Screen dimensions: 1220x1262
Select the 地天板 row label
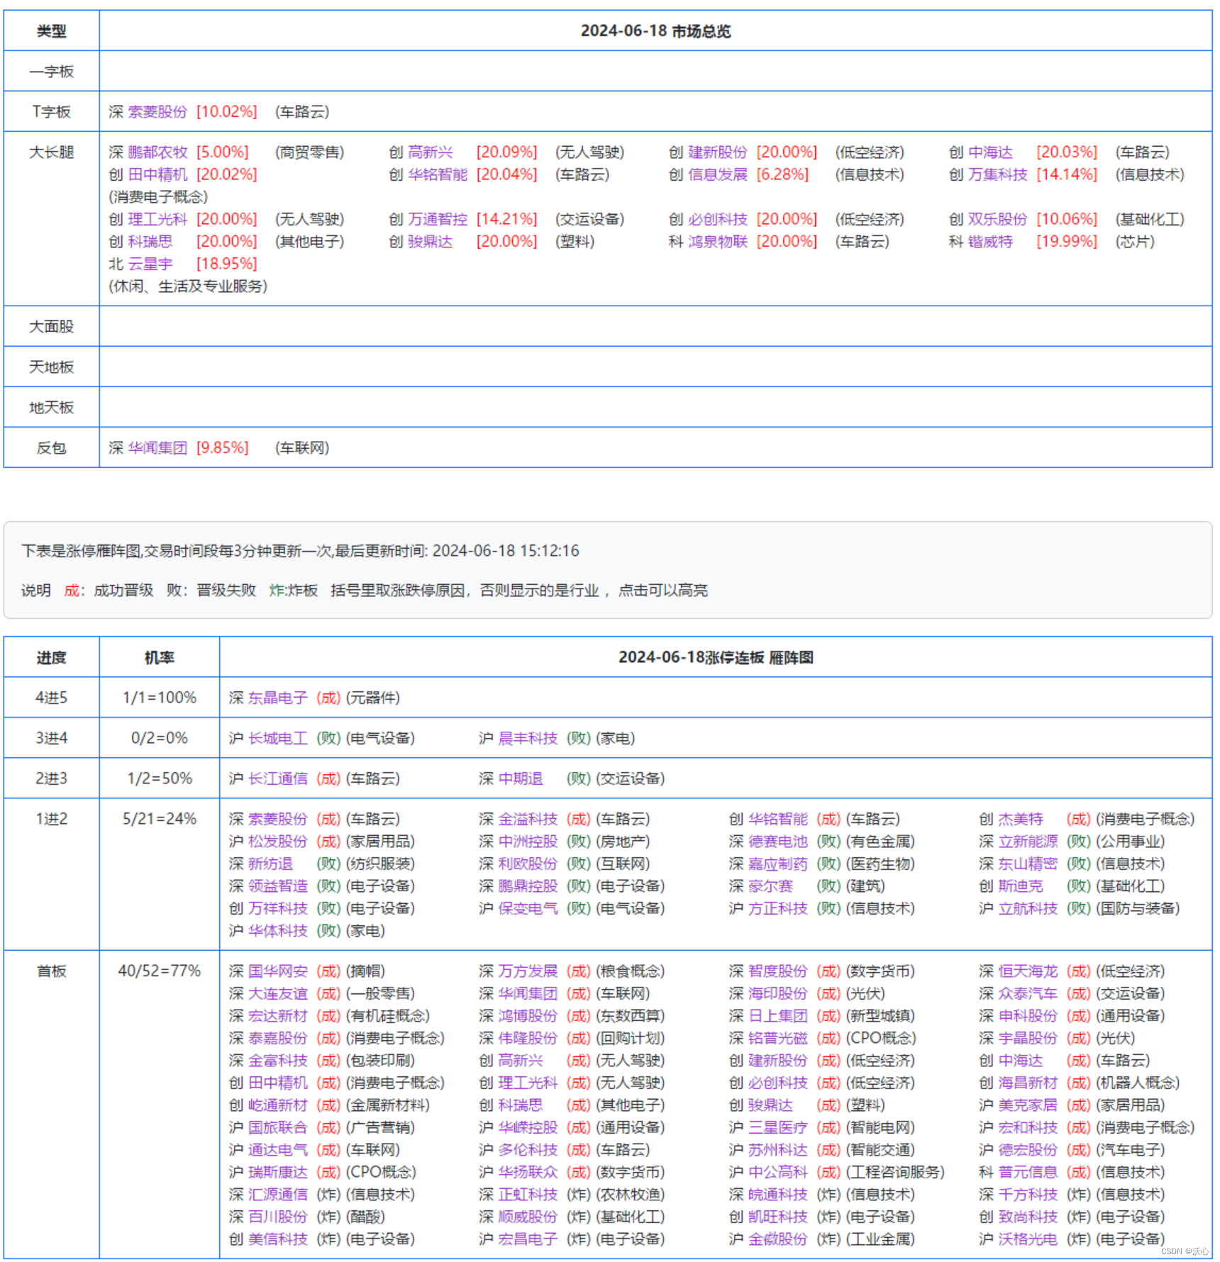click(51, 407)
